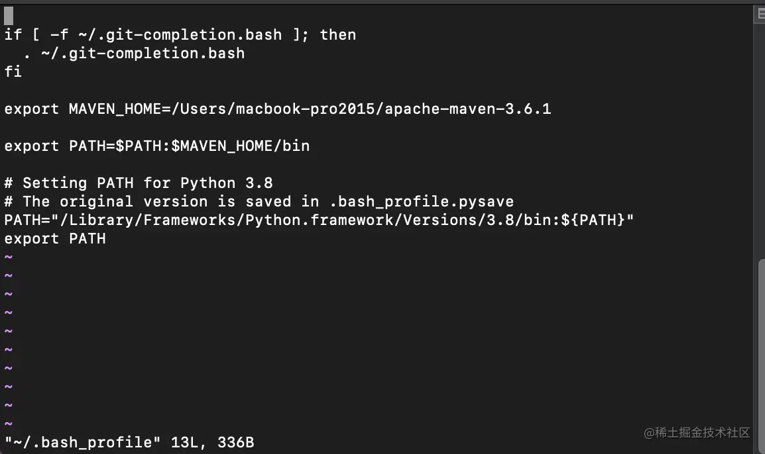Click the -f flag in the if condition
The height and width of the screenshot is (454, 765).
59,34
